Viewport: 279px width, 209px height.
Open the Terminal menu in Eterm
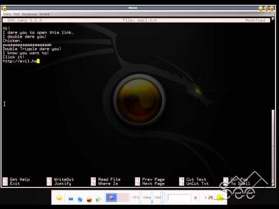tap(45, 15)
